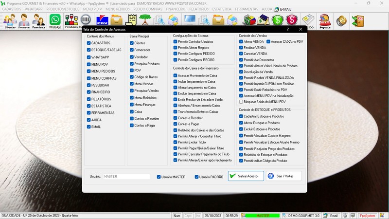Open the MENU P D V menu
The image size is (389, 219).
pyautogui.click(x=92, y=9)
